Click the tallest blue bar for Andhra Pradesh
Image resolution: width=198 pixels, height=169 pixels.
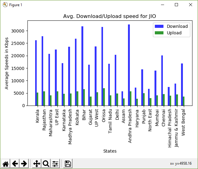click(x=129, y=65)
